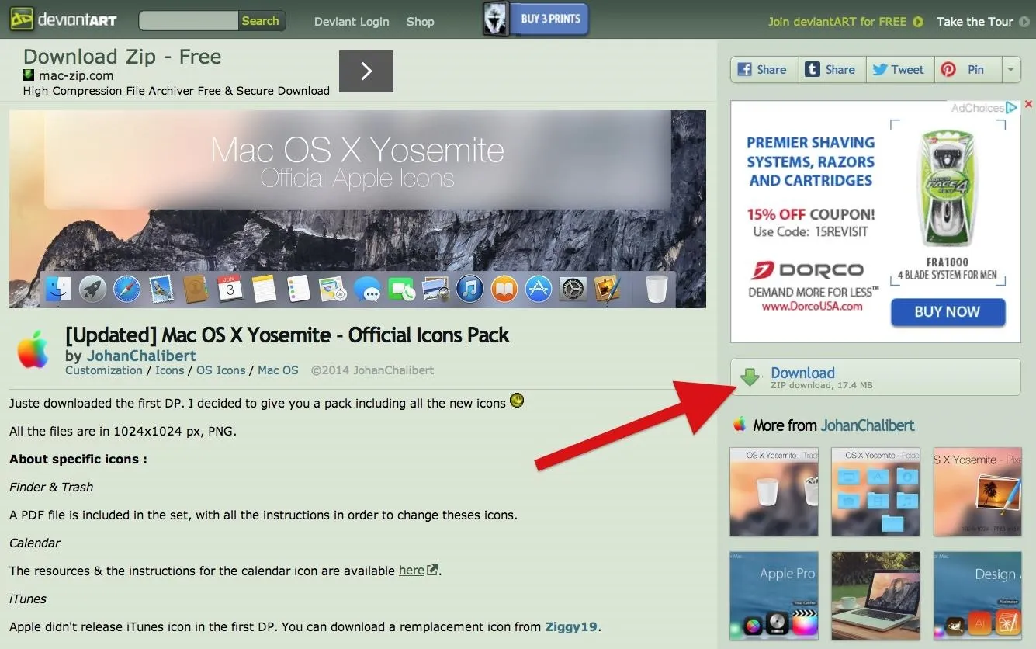The image size is (1036, 649).
Task: Share on Tumblr
Action: [831, 69]
